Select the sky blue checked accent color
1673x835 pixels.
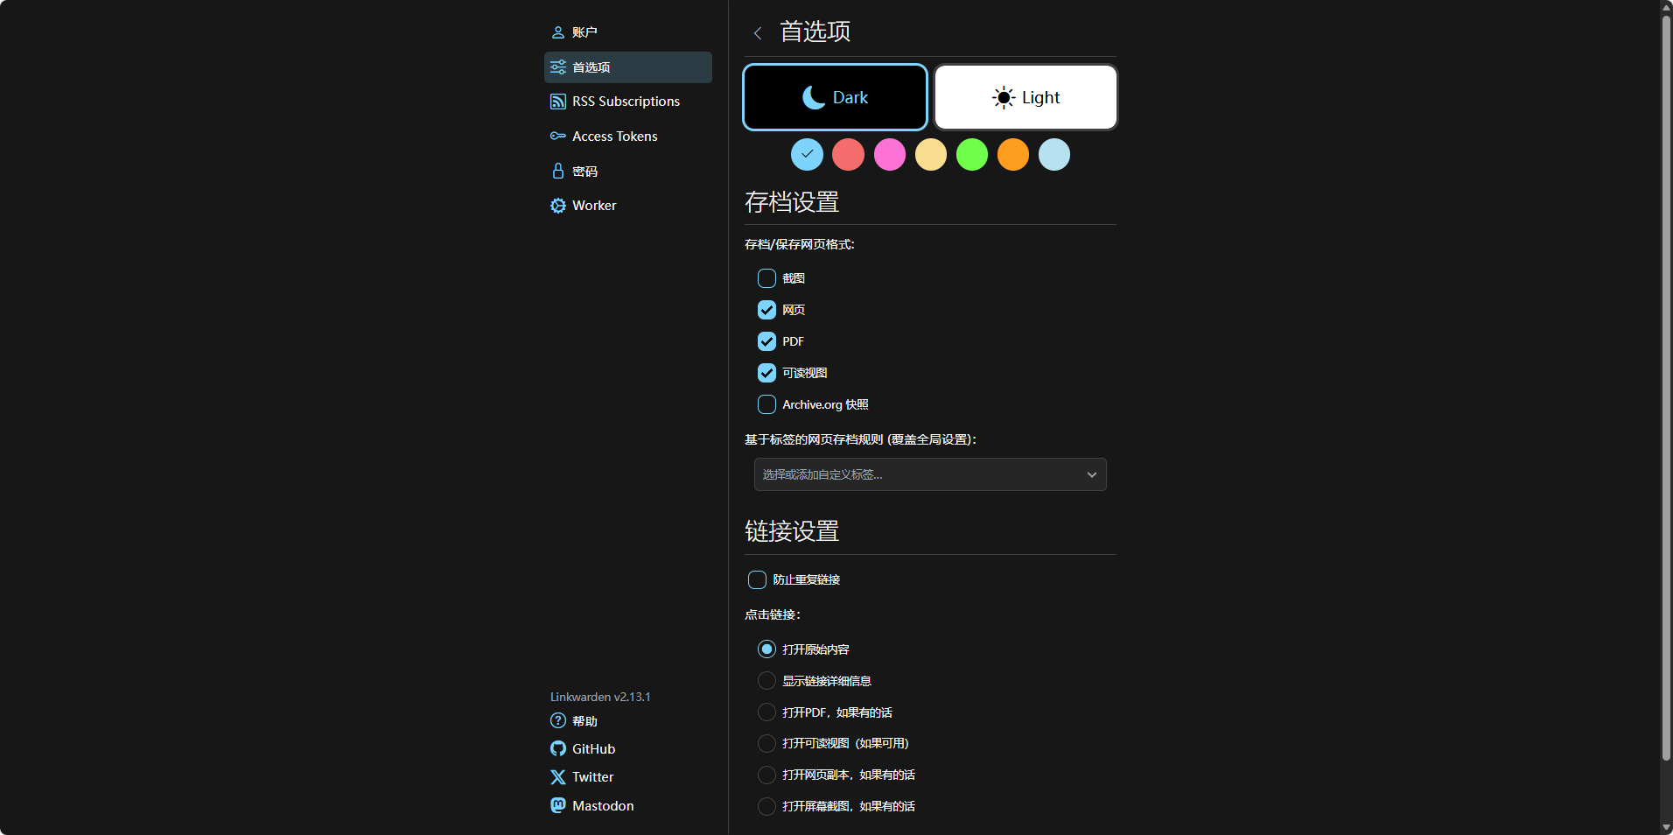[x=807, y=155]
